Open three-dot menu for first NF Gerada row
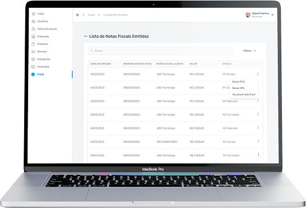 [258, 74]
